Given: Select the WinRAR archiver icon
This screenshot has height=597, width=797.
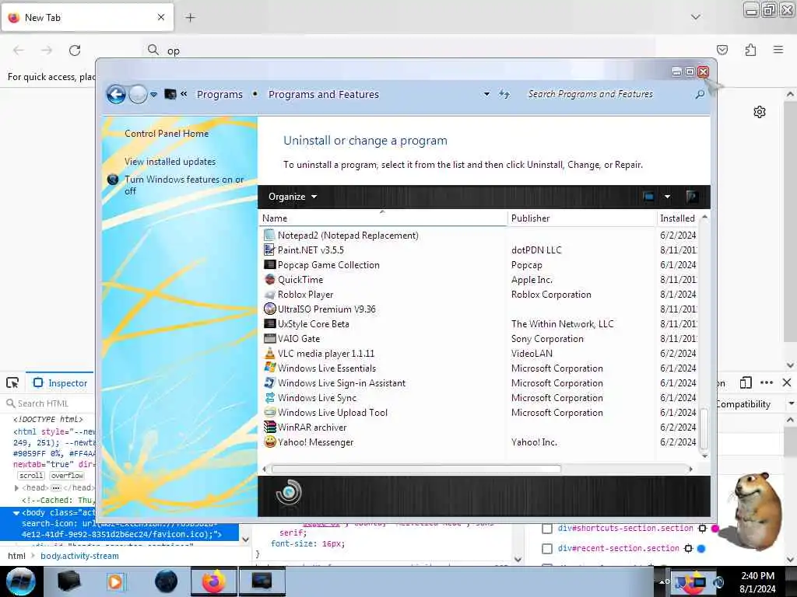Looking at the screenshot, I should click(x=269, y=427).
